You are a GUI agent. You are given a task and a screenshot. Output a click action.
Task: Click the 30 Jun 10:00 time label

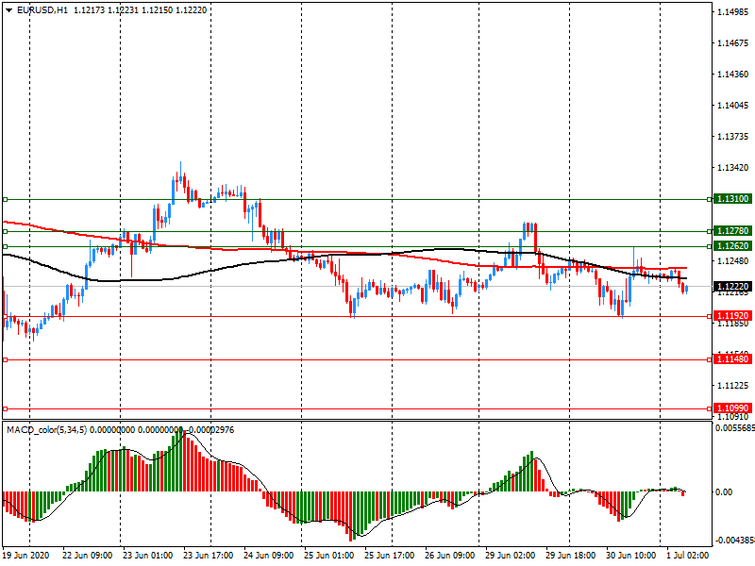(x=631, y=556)
